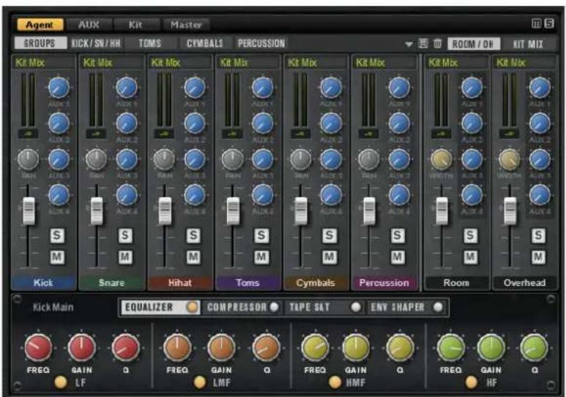The height and width of the screenshot is (397, 566).
Task: Solo the Hihat channel
Action: pos(193,235)
